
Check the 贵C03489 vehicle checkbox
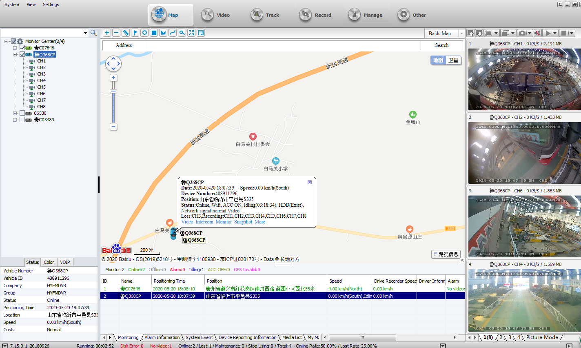pyautogui.click(x=22, y=120)
